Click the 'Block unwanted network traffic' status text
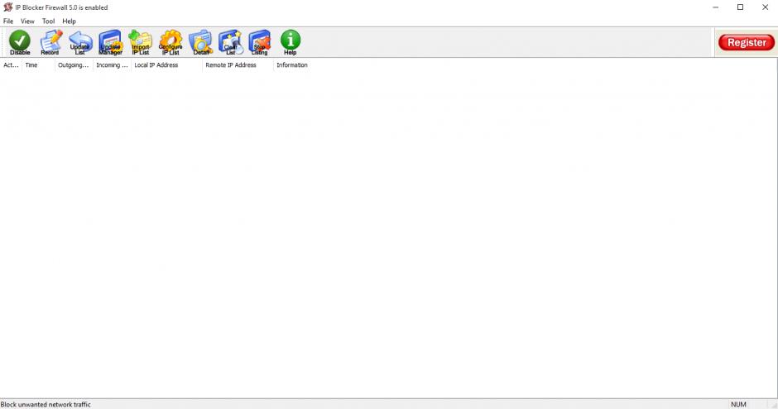This screenshot has height=409, width=778. click(x=46, y=405)
